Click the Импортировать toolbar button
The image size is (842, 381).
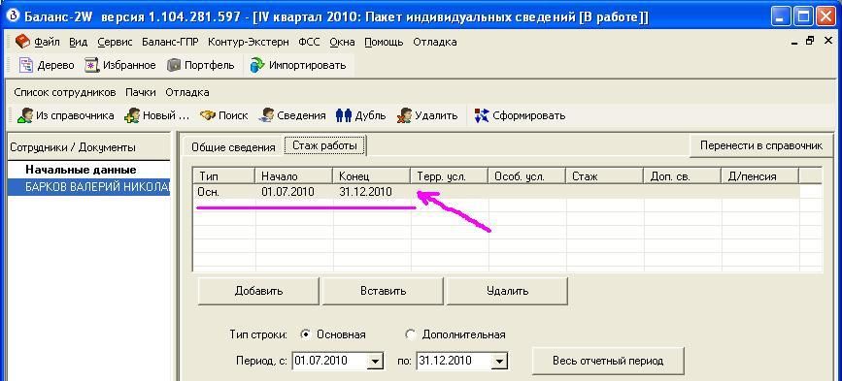click(298, 65)
